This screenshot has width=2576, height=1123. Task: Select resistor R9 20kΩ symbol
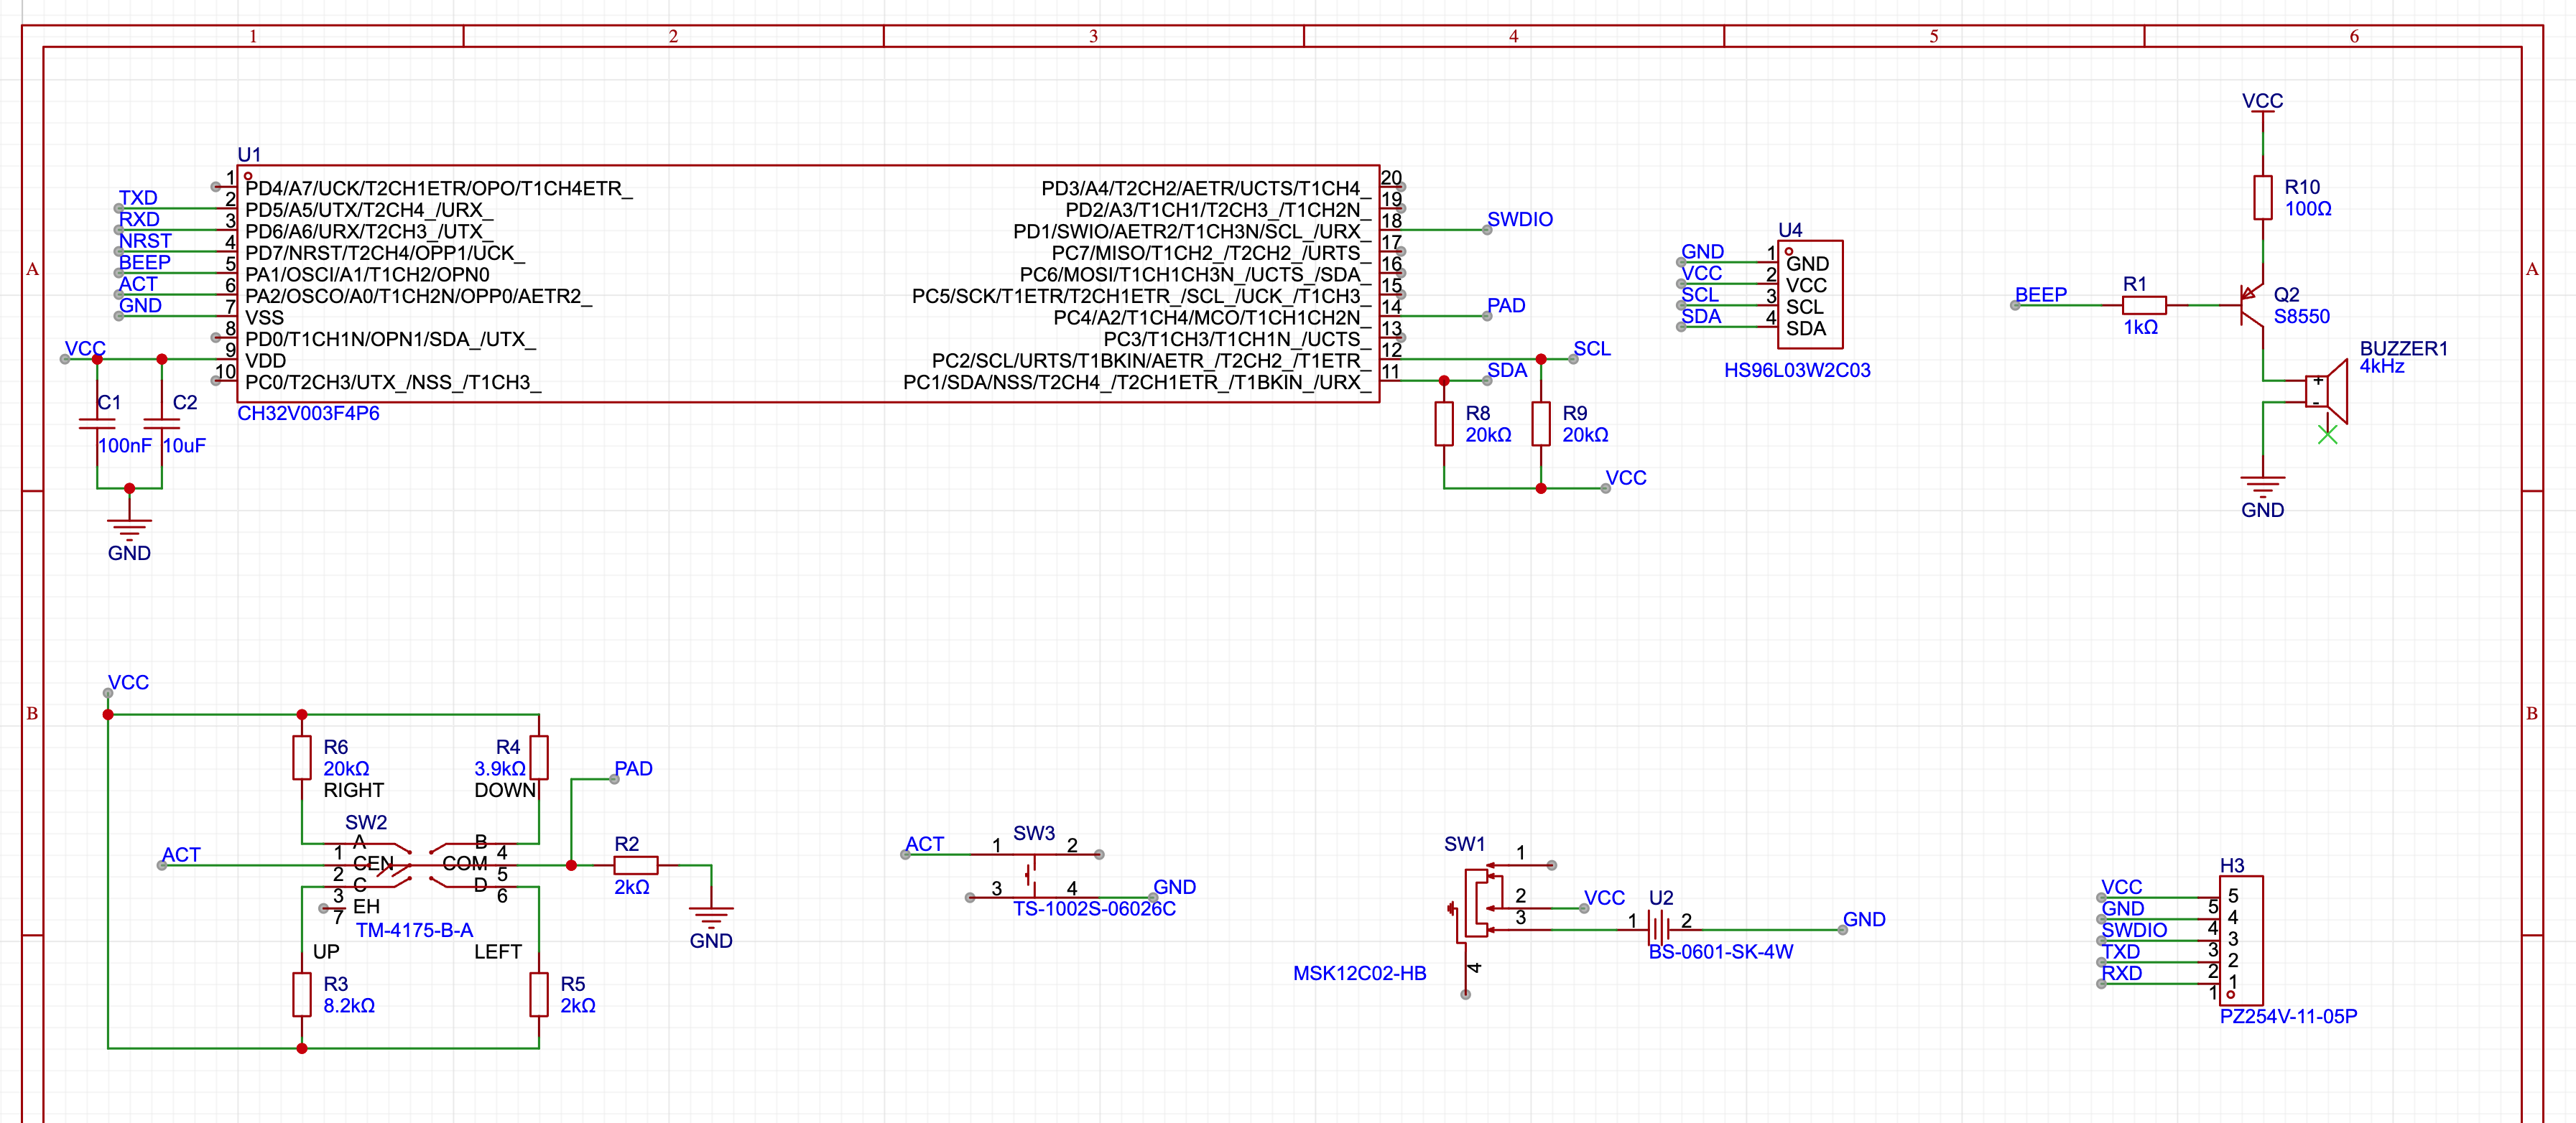1541,424
